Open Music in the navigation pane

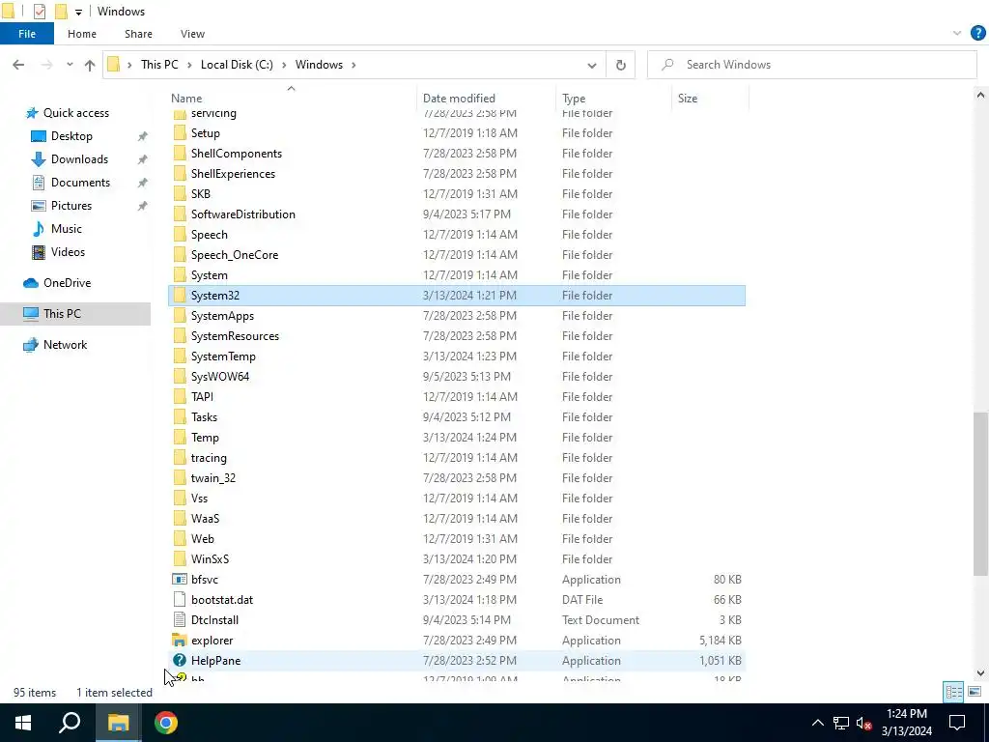(x=67, y=228)
